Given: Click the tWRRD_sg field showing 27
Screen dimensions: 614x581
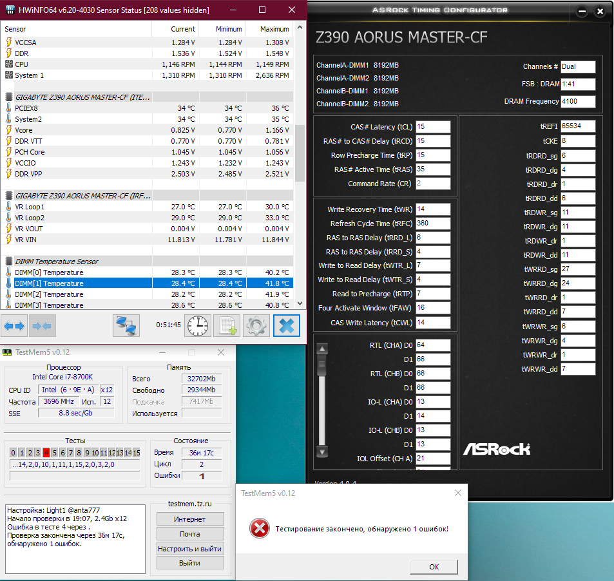Looking at the screenshot, I should tap(578, 269).
